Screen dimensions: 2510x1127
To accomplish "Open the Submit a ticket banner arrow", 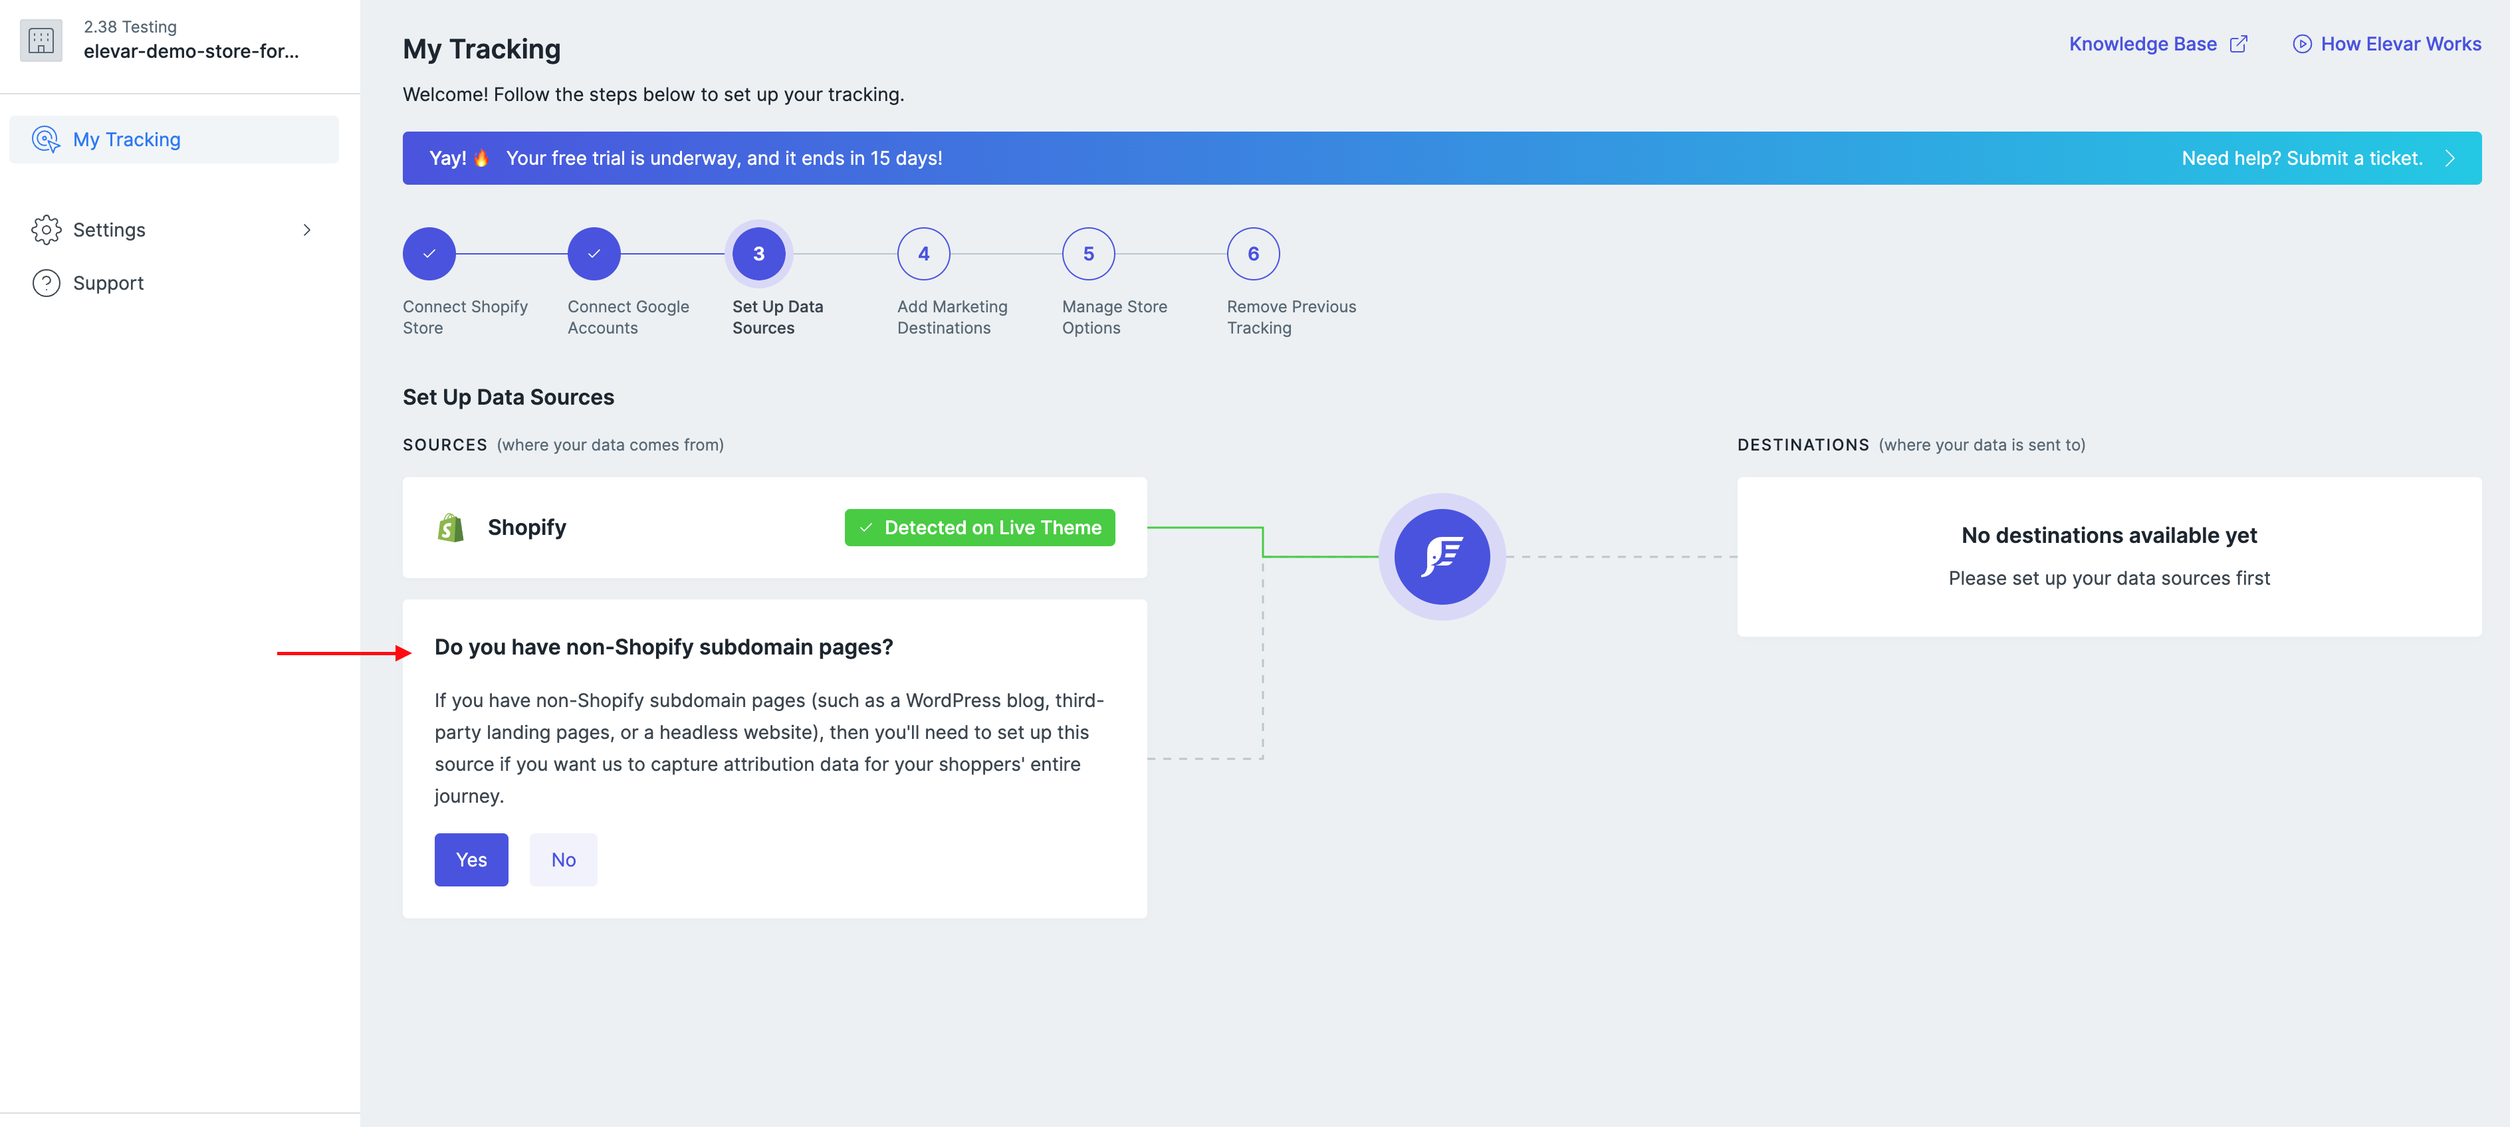I will [2450, 159].
